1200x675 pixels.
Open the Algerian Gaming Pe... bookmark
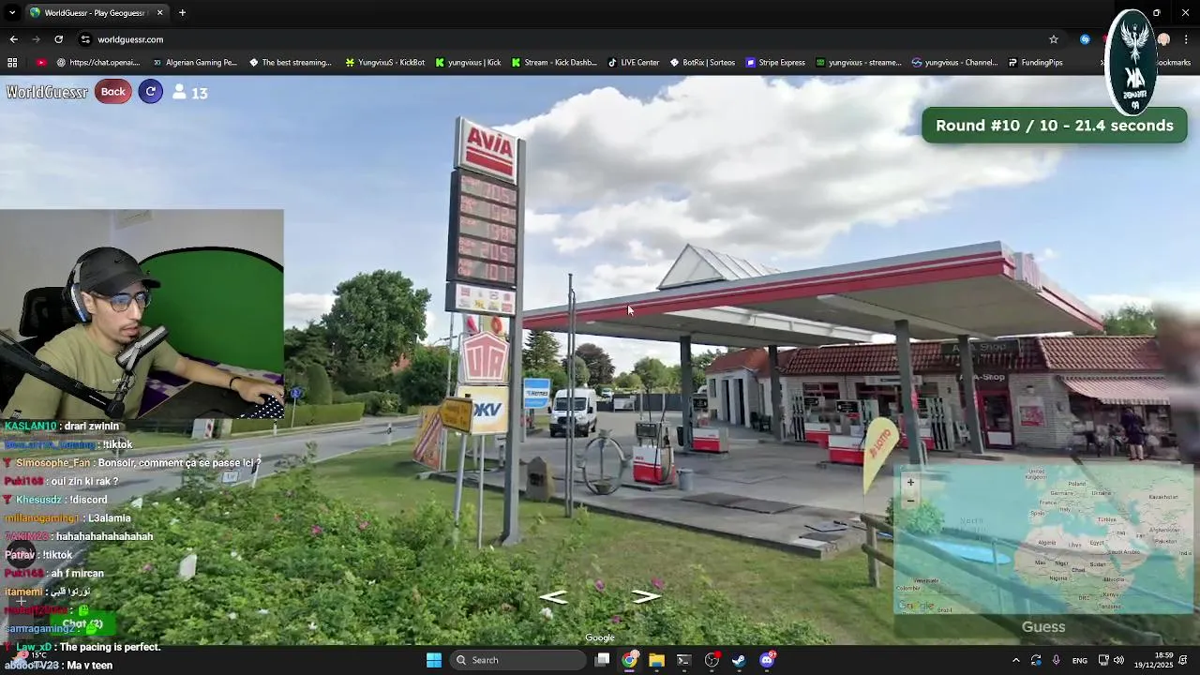point(195,63)
